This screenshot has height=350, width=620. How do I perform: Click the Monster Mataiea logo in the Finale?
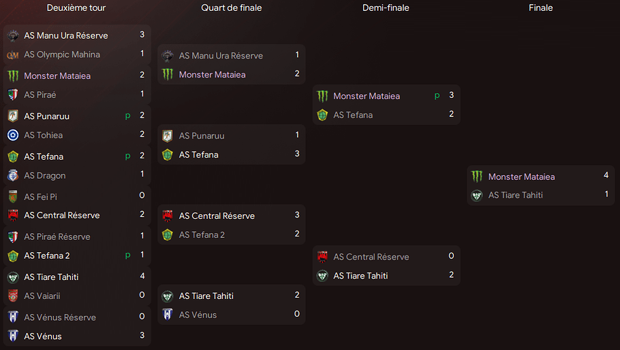tap(477, 177)
